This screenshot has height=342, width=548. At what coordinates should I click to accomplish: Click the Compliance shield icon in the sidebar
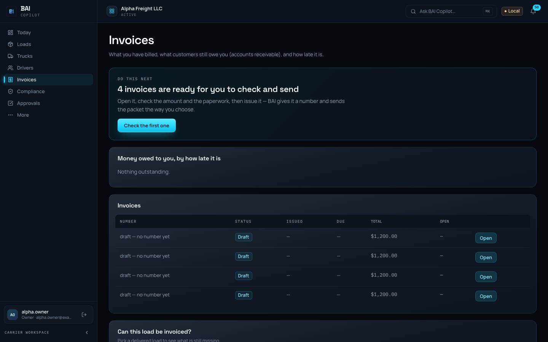tap(10, 92)
